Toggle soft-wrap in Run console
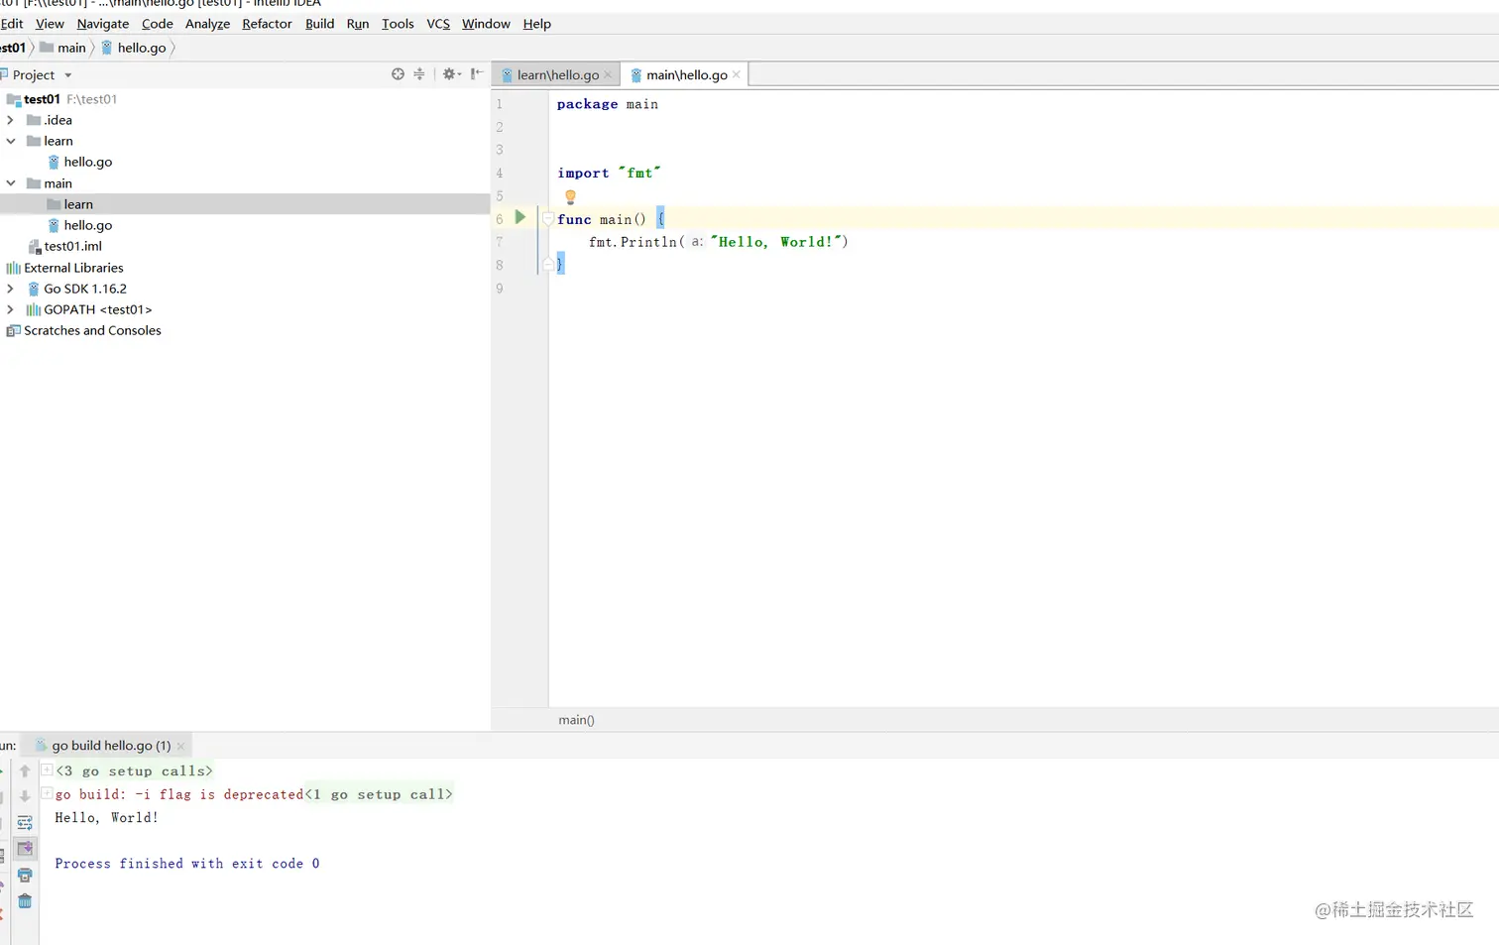Screen dimensions: 1499x945 [x=25, y=822]
